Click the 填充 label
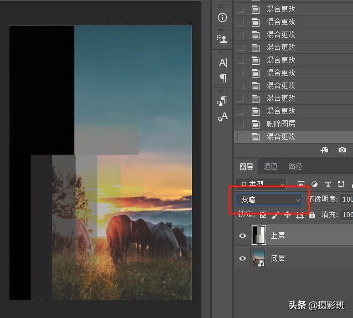Screen dimensions: 353x318 (330, 214)
